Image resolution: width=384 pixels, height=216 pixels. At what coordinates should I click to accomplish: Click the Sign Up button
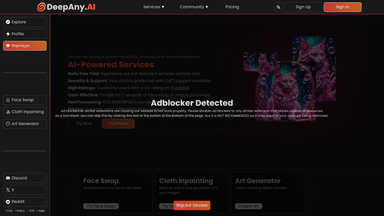303,7
